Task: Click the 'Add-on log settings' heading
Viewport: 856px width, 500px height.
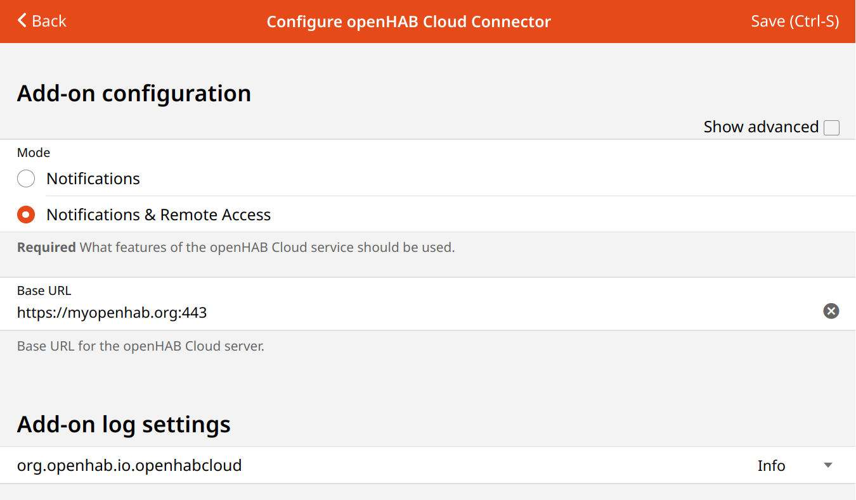Action: point(124,423)
